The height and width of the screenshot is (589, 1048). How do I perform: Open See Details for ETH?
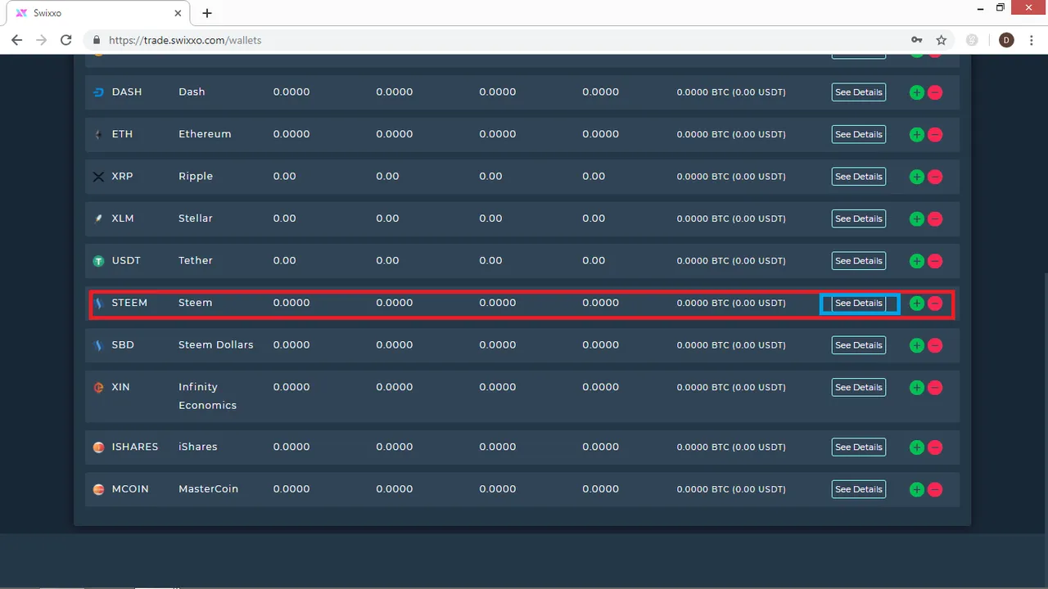coord(859,134)
